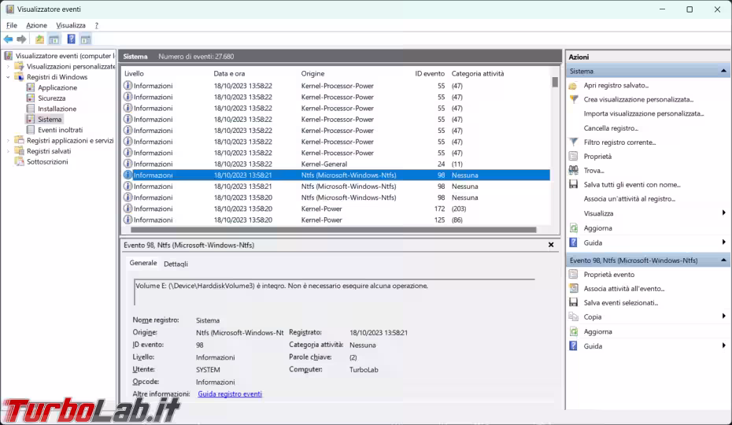Click the blue Help toolbar icon
Image resolution: width=732 pixels, height=425 pixels.
click(x=71, y=39)
